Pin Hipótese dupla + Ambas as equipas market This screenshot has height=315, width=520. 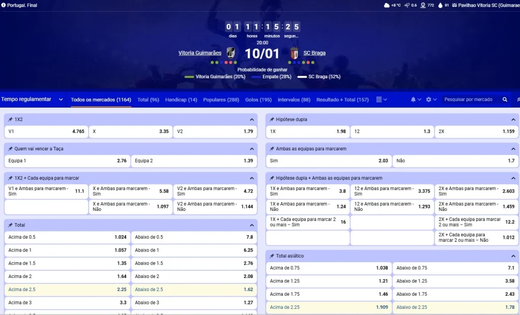(272, 178)
